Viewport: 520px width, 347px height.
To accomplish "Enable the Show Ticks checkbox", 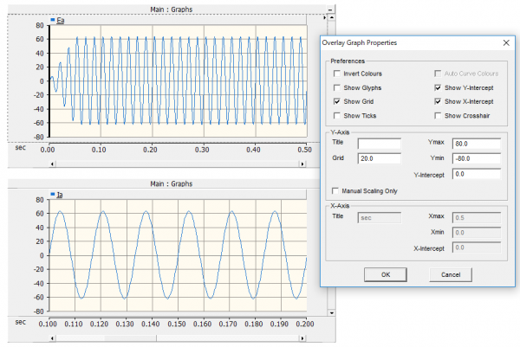I will pos(337,116).
